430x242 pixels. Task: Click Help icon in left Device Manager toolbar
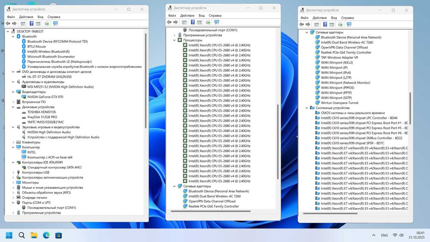(x=31, y=24)
